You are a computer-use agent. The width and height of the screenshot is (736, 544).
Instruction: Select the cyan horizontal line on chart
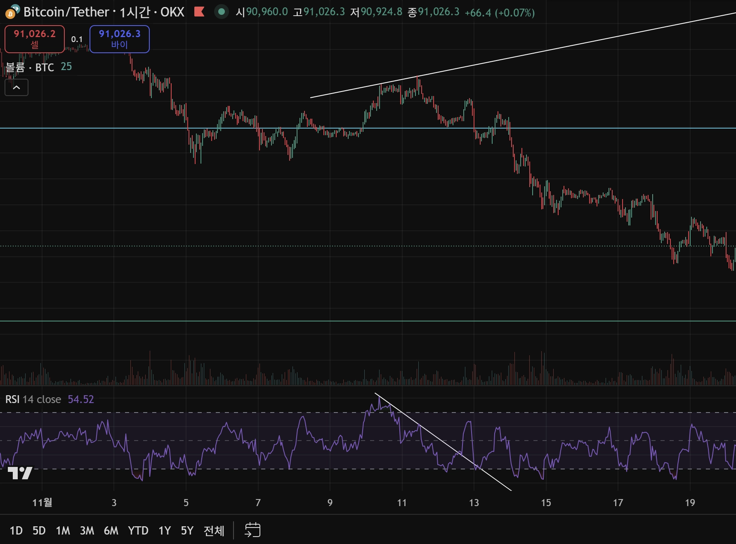pyautogui.click(x=368, y=128)
